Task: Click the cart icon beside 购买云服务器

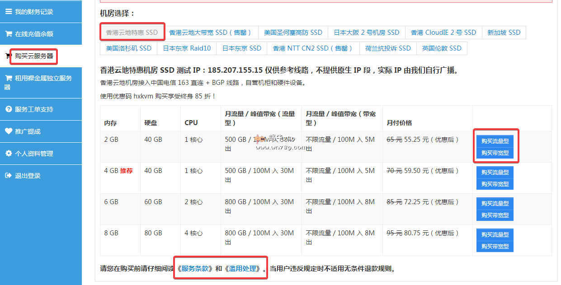Action: (x=7, y=56)
